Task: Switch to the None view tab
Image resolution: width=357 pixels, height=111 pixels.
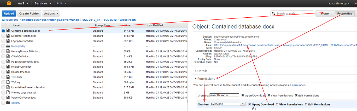Action: coord(325,13)
